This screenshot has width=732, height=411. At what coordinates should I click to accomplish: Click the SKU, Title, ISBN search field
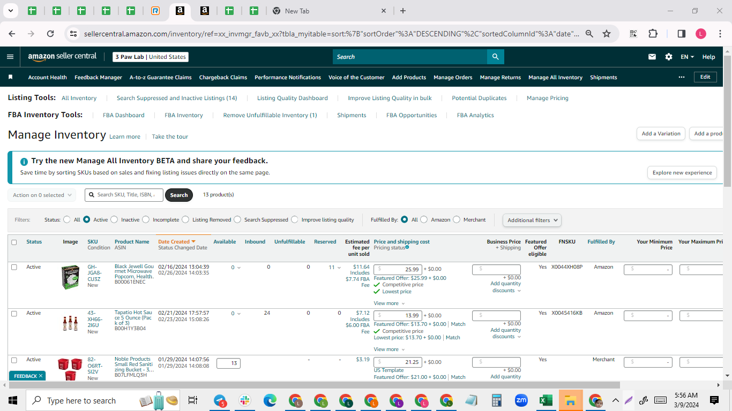pyautogui.click(x=124, y=195)
